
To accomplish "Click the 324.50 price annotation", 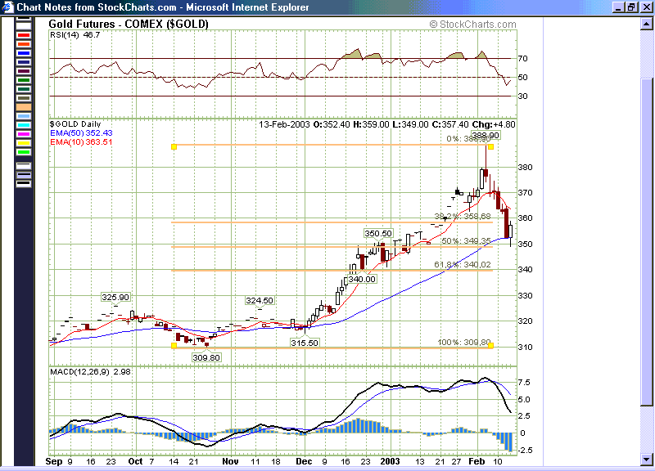I will click(260, 300).
